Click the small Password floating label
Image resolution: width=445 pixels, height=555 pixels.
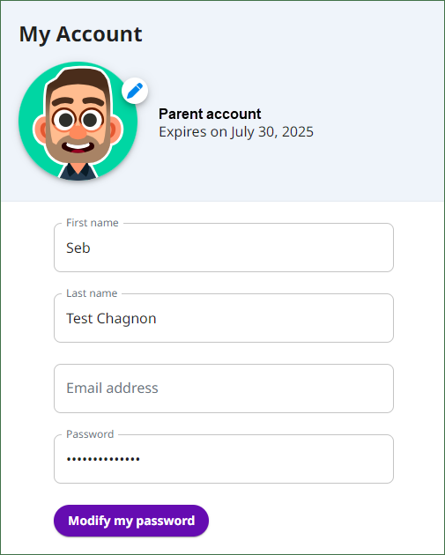tap(90, 434)
